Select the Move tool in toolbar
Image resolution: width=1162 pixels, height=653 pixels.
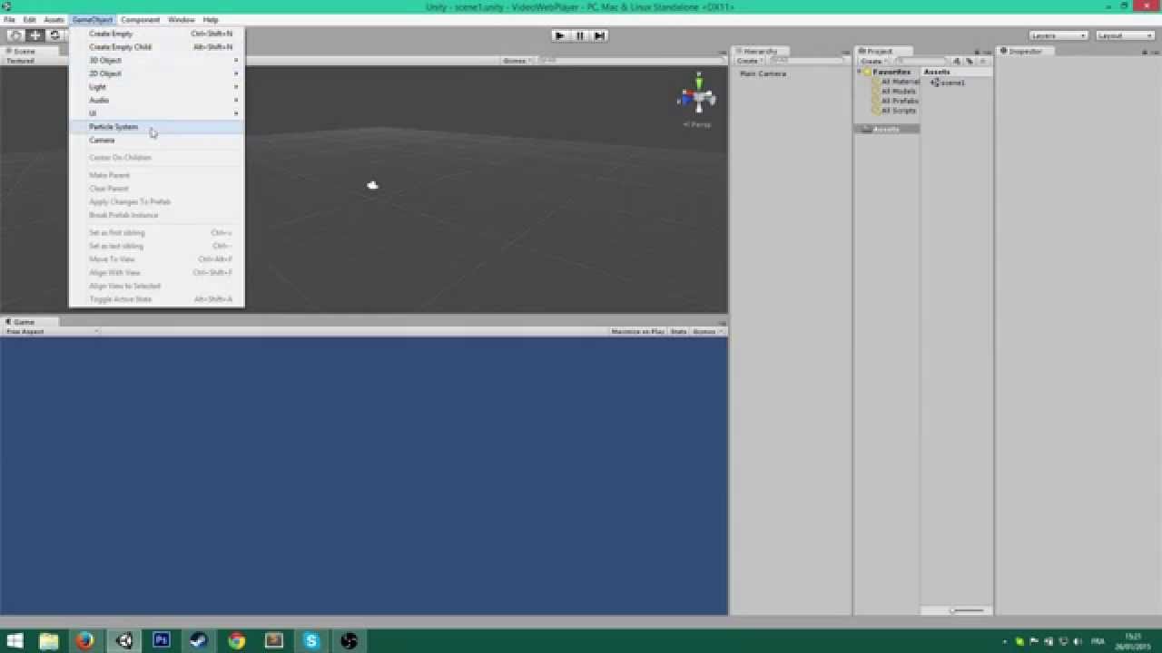pyautogui.click(x=35, y=35)
